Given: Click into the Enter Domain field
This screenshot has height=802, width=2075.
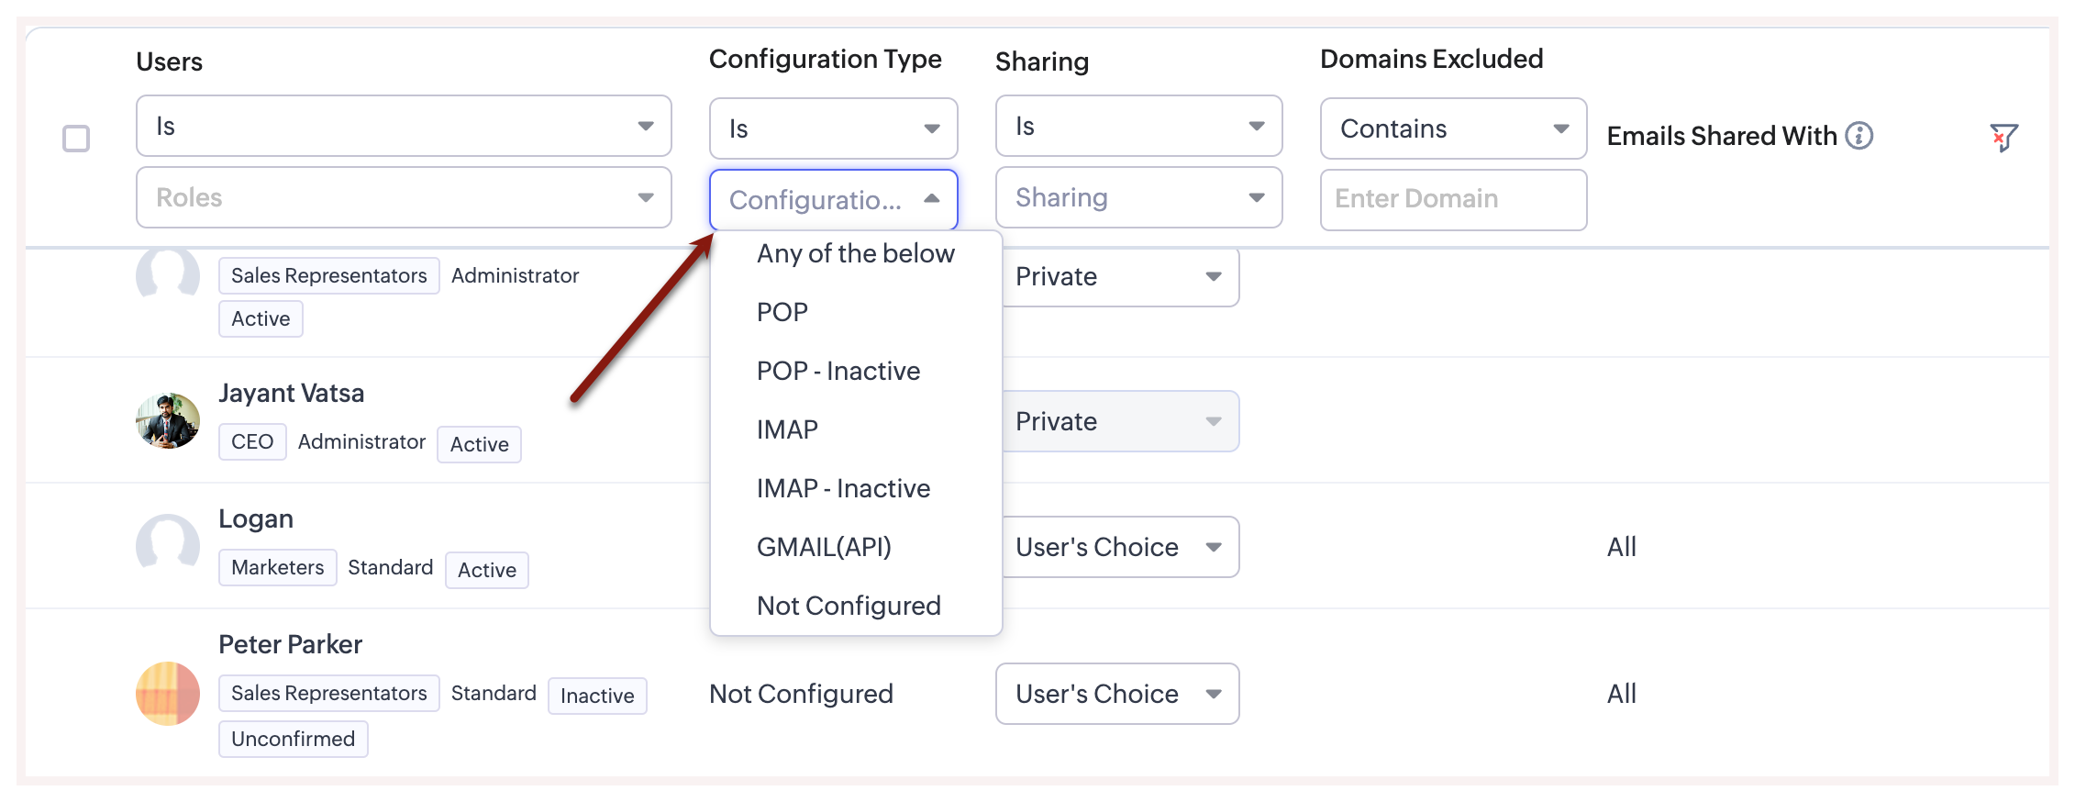Looking at the screenshot, I should point(1453,199).
